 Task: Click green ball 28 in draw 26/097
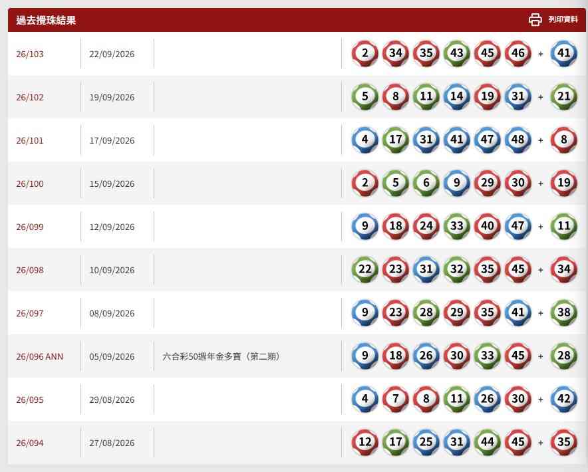426,312
